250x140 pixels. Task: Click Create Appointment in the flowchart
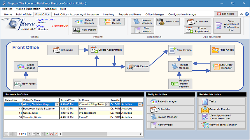click(x=106, y=50)
